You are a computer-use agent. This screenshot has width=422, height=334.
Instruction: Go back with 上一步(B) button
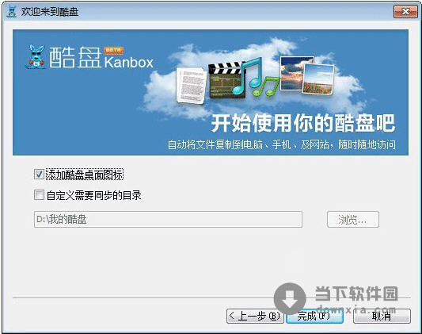click(255, 316)
